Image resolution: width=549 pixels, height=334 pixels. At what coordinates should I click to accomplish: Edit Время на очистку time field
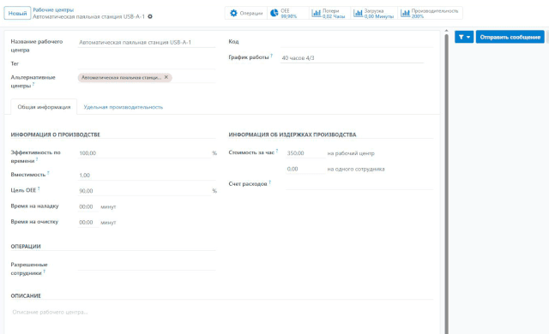tap(87, 222)
